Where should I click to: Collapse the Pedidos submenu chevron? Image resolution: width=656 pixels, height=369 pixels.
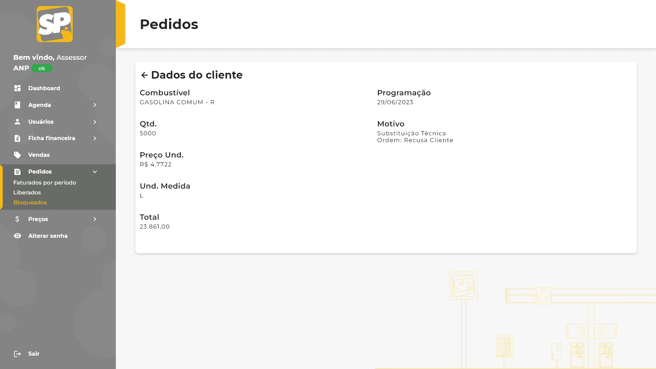(x=95, y=172)
